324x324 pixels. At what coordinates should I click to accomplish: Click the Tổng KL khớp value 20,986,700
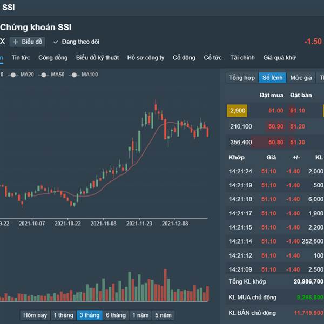(x=308, y=281)
